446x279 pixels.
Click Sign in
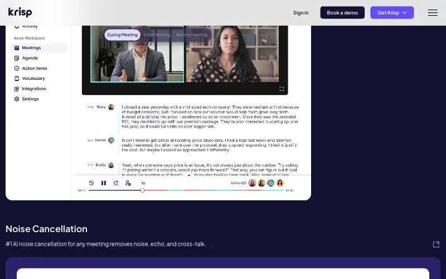pyautogui.click(x=300, y=12)
